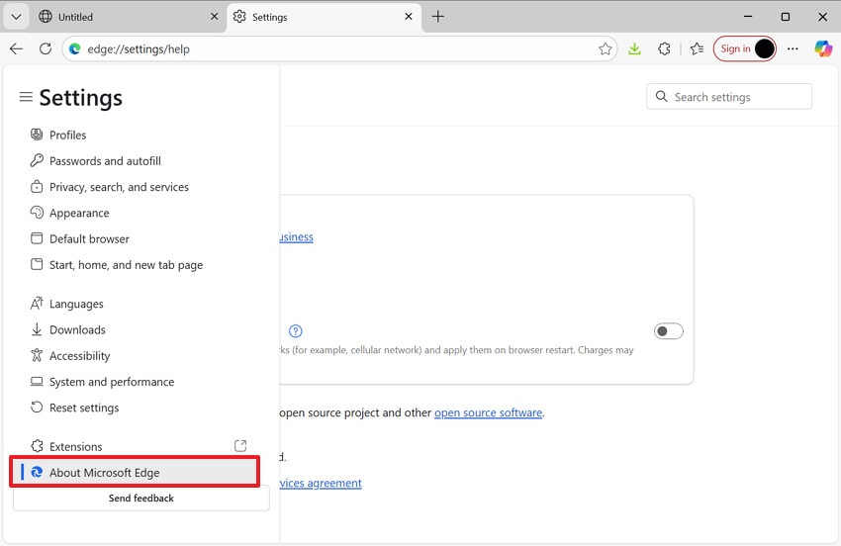Open the partially hidden business link
The image size is (841, 546).
297,236
